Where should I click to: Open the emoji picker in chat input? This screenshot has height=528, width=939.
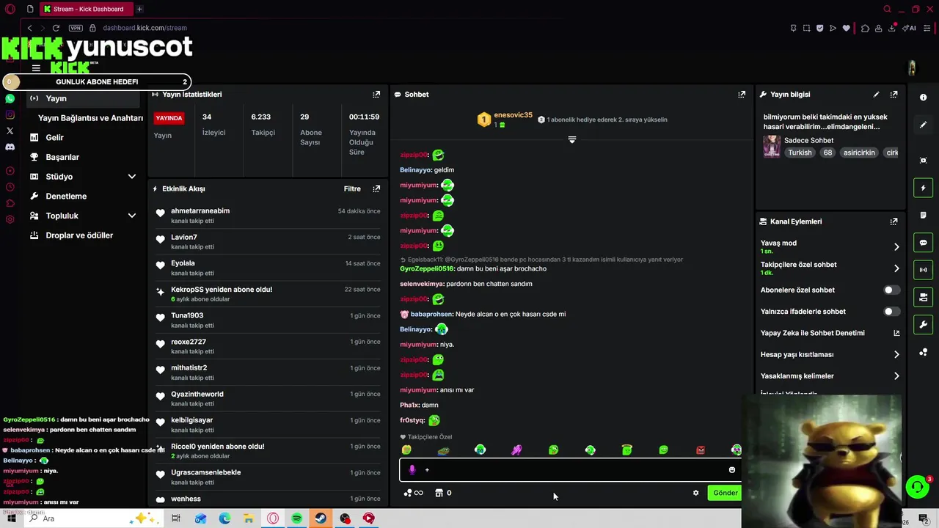(731, 470)
